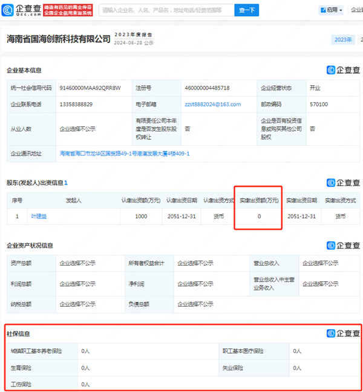Click the company title 海南省国海创新科技有限公司
This screenshot has height=392, width=363.
59,39
